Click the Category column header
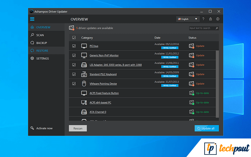Image resolution: width=251 pixels, height=157 pixels. coord(87,38)
